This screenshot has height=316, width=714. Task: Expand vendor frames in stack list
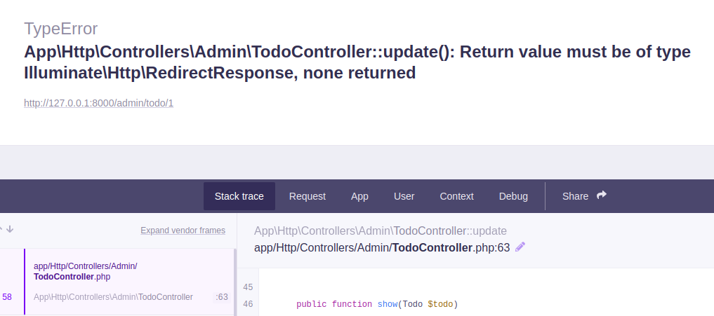click(183, 231)
